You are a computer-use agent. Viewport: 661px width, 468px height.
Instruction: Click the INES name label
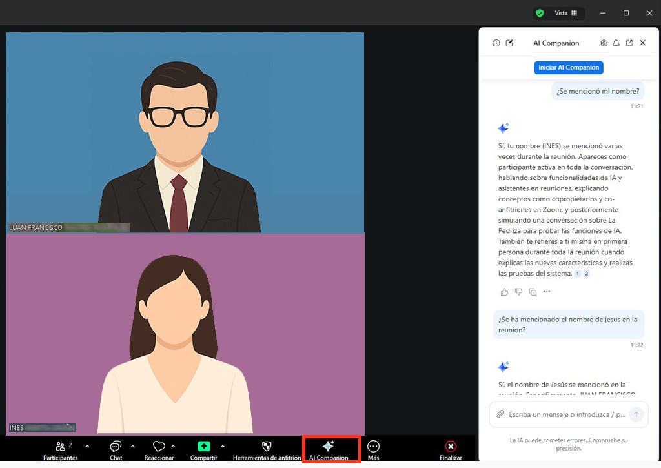click(x=42, y=428)
